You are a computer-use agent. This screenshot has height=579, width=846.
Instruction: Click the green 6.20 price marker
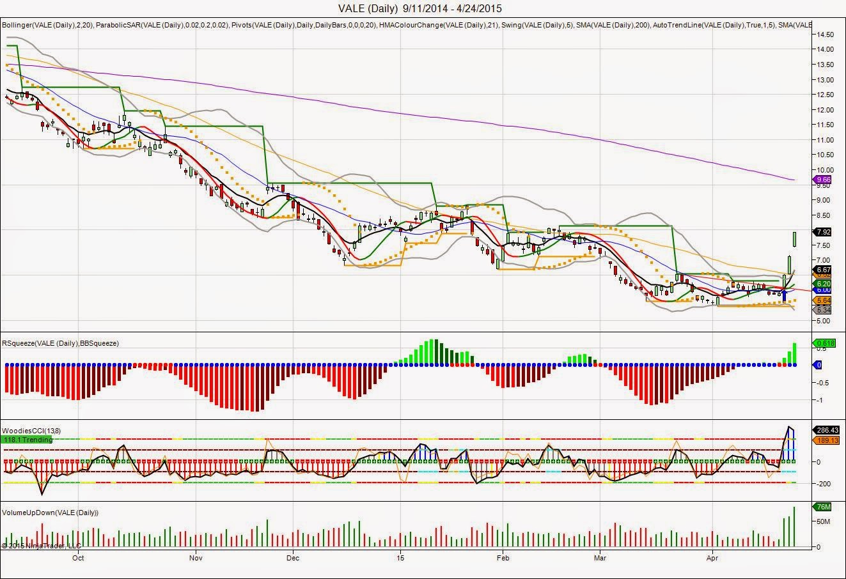pyautogui.click(x=822, y=284)
